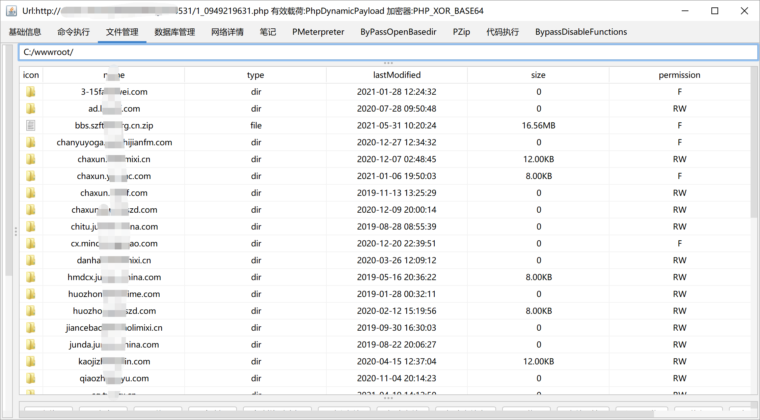Viewport: 760px width, 420px height.
Task: Click the 12.00KB size beside 2020-12-07
Action: 539,159
